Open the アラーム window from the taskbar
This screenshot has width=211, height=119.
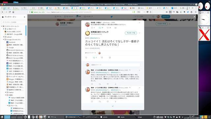(56, 117)
